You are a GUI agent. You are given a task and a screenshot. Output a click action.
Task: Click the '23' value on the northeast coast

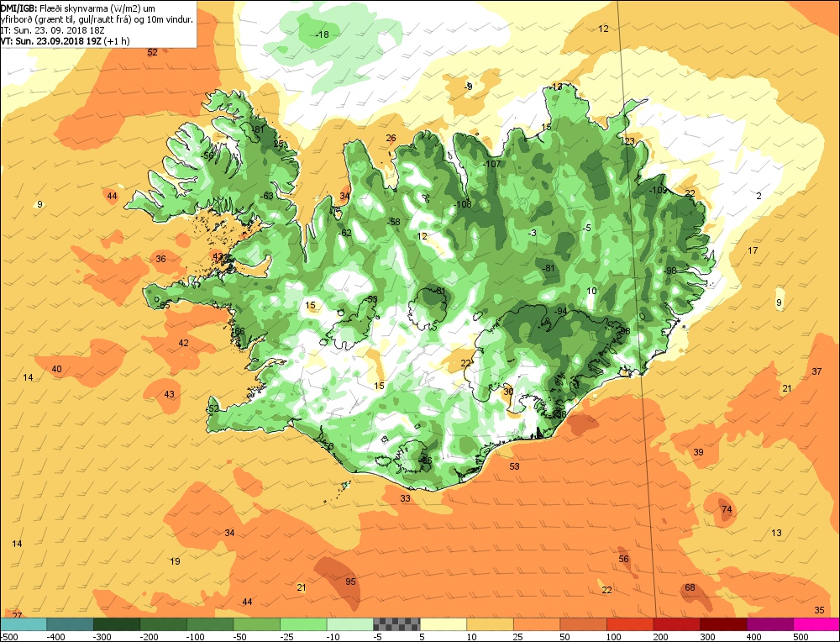(x=629, y=141)
